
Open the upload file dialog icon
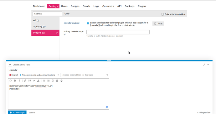[x=38, y=80]
